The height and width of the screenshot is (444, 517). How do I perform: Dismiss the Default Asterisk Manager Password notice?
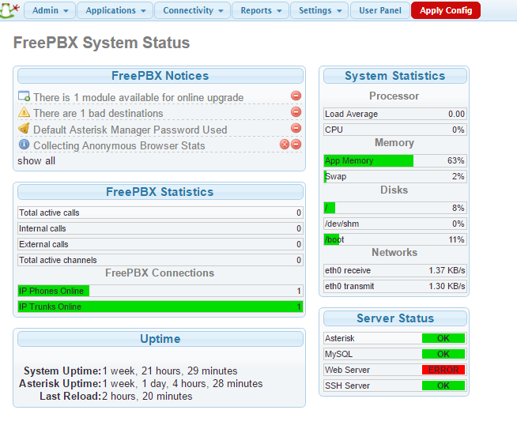296,128
